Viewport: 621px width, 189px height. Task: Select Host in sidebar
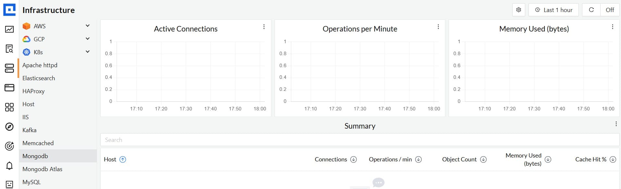(58, 104)
